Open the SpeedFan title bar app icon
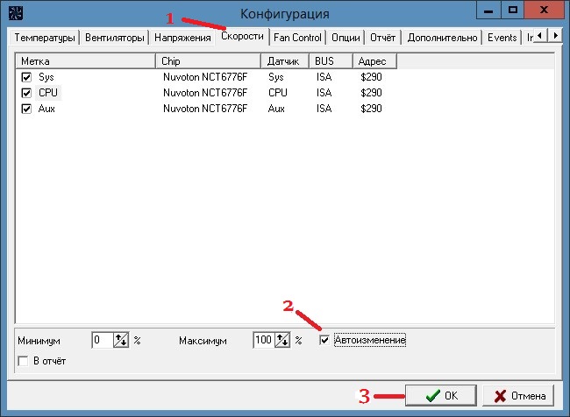This screenshot has height=417, width=570. [15, 13]
